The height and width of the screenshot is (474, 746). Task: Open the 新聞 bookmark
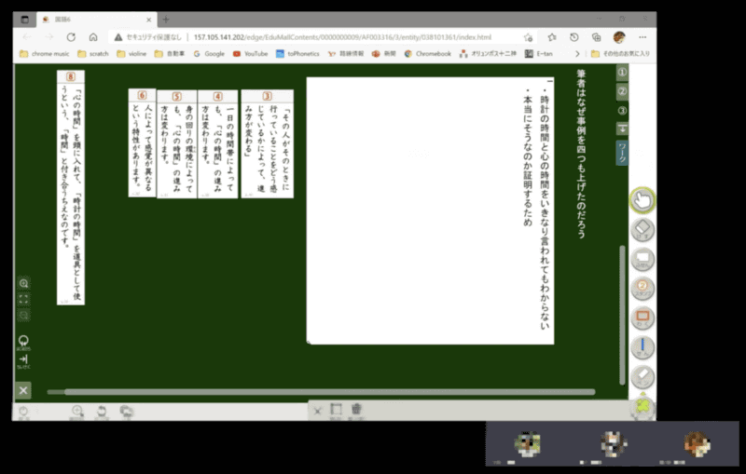(x=384, y=54)
